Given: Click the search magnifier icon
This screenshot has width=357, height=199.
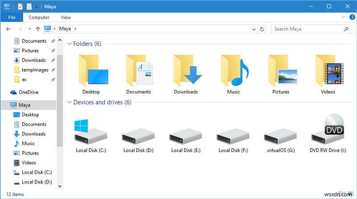Looking at the screenshot, I should (x=346, y=29).
